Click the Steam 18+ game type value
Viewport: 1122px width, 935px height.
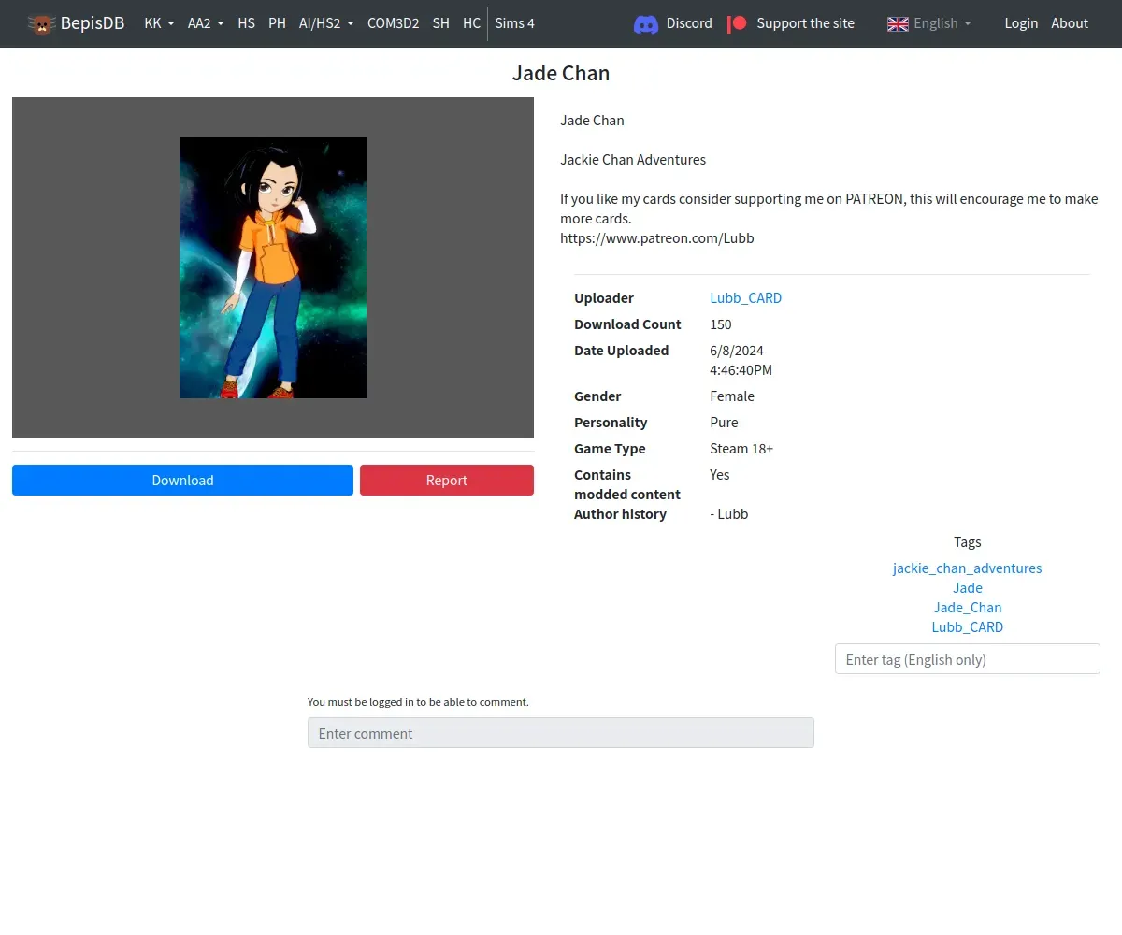coord(741,448)
